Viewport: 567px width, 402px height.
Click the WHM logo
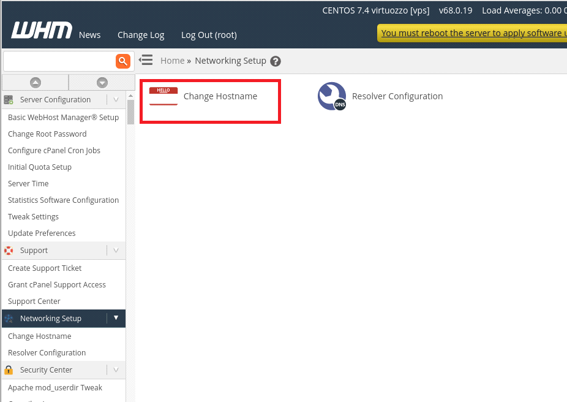click(42, 29)
